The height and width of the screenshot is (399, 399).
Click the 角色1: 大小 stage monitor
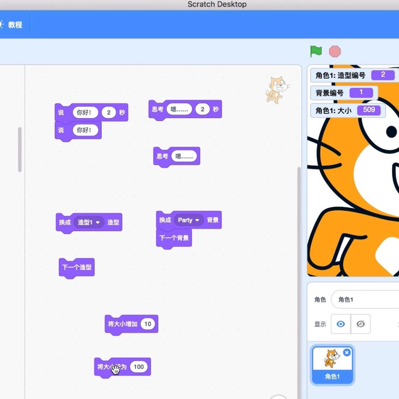(x=348, y=110)
